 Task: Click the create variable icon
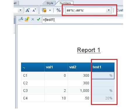tap(27, 19)
